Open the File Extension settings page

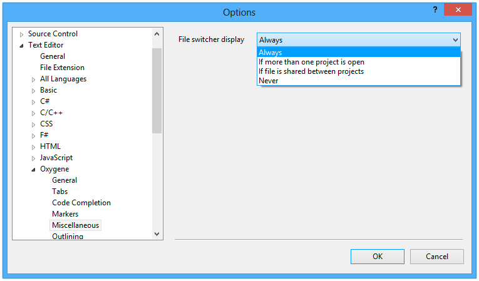pos(62,68)
